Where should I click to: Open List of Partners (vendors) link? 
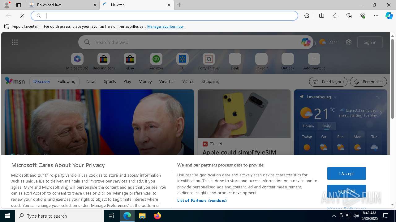point(202,200)
